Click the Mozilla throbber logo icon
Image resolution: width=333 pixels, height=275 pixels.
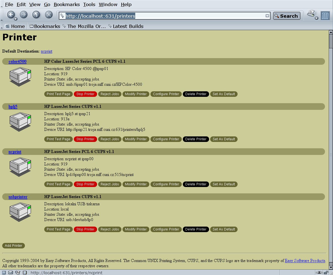[x=325, y=15]
